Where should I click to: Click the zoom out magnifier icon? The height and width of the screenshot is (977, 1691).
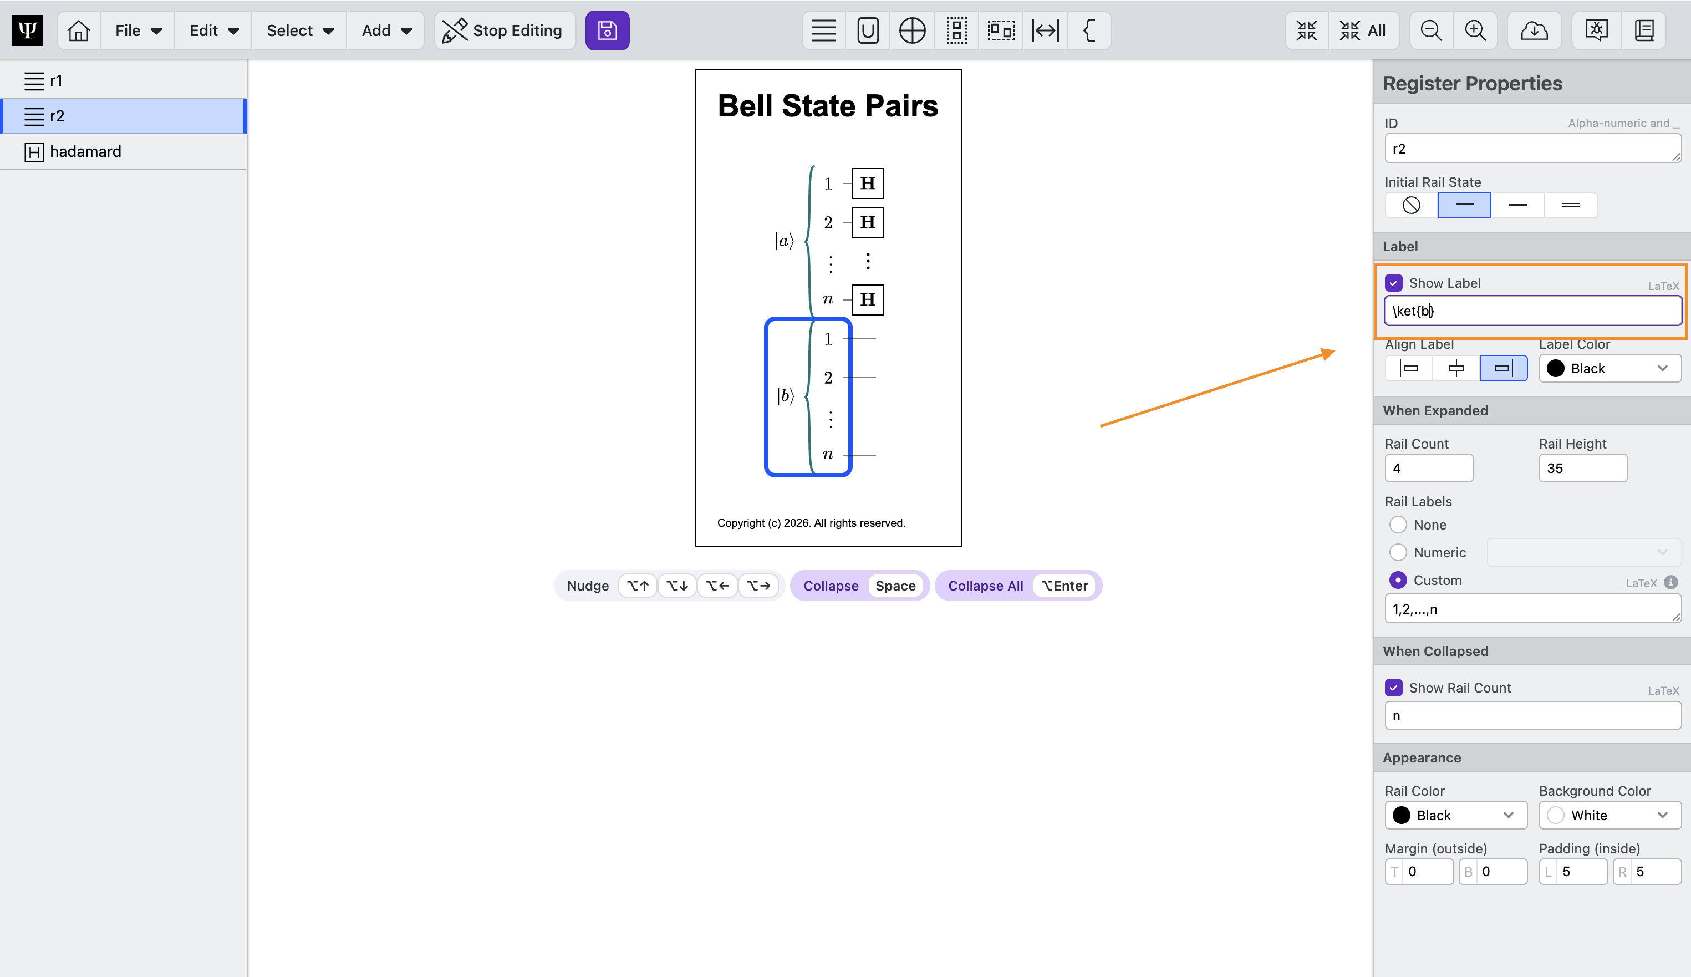pos(1431,30)
